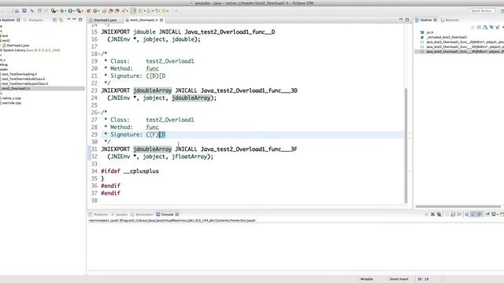The image size is (504, 283).
Task: Open the Problems tab
Action: pos(98,215)
